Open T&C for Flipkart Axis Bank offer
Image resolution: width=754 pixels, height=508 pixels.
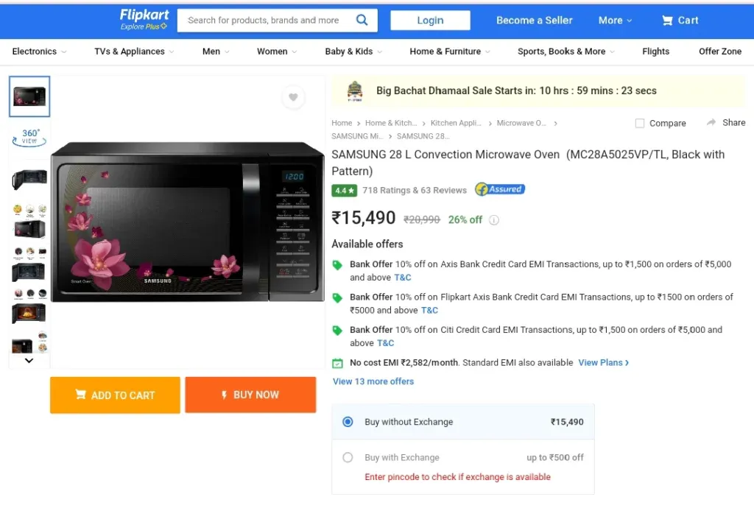point(429,311)
